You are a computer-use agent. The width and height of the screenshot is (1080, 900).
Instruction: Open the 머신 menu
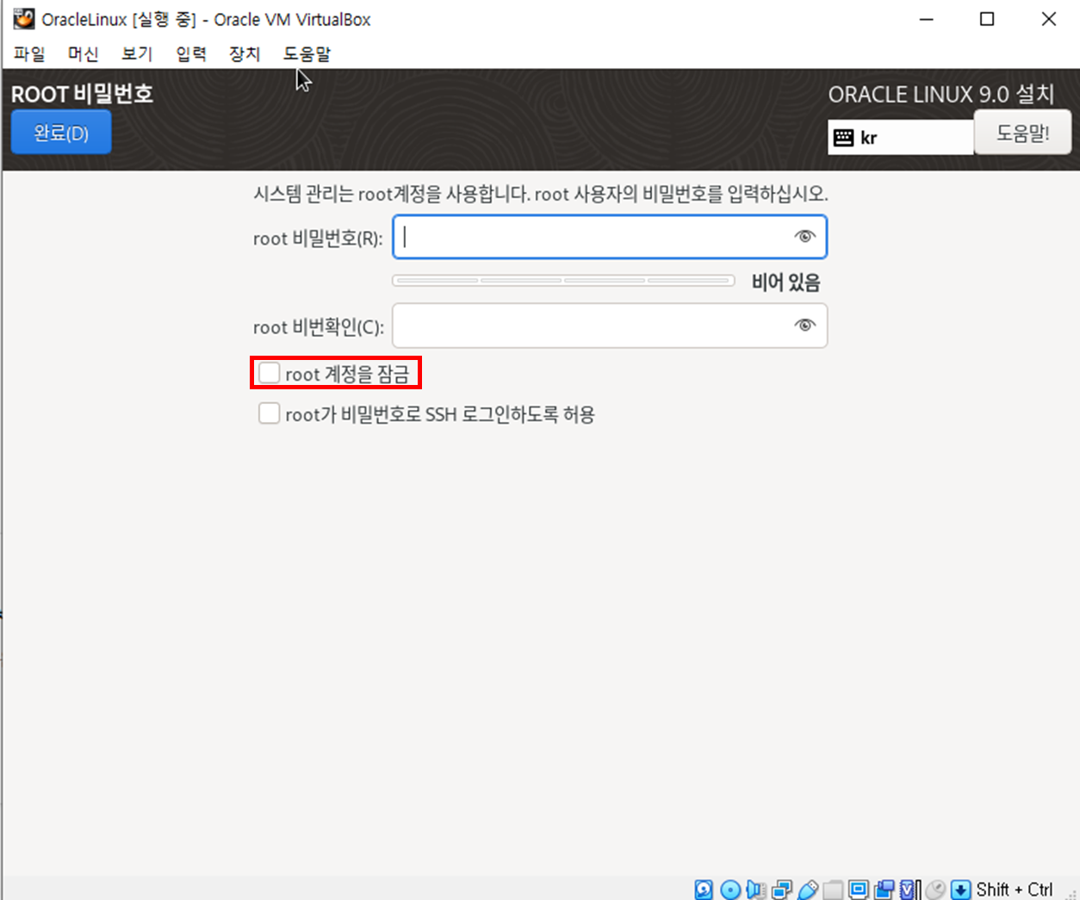(x=84, y=54)
